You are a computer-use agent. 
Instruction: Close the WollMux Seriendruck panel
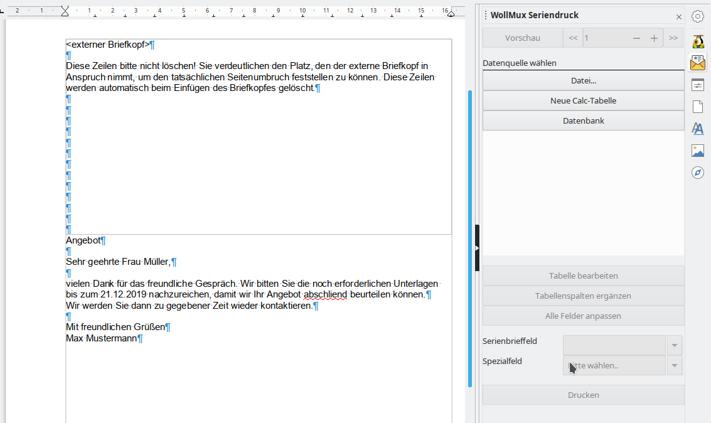(x=678, y=17)
